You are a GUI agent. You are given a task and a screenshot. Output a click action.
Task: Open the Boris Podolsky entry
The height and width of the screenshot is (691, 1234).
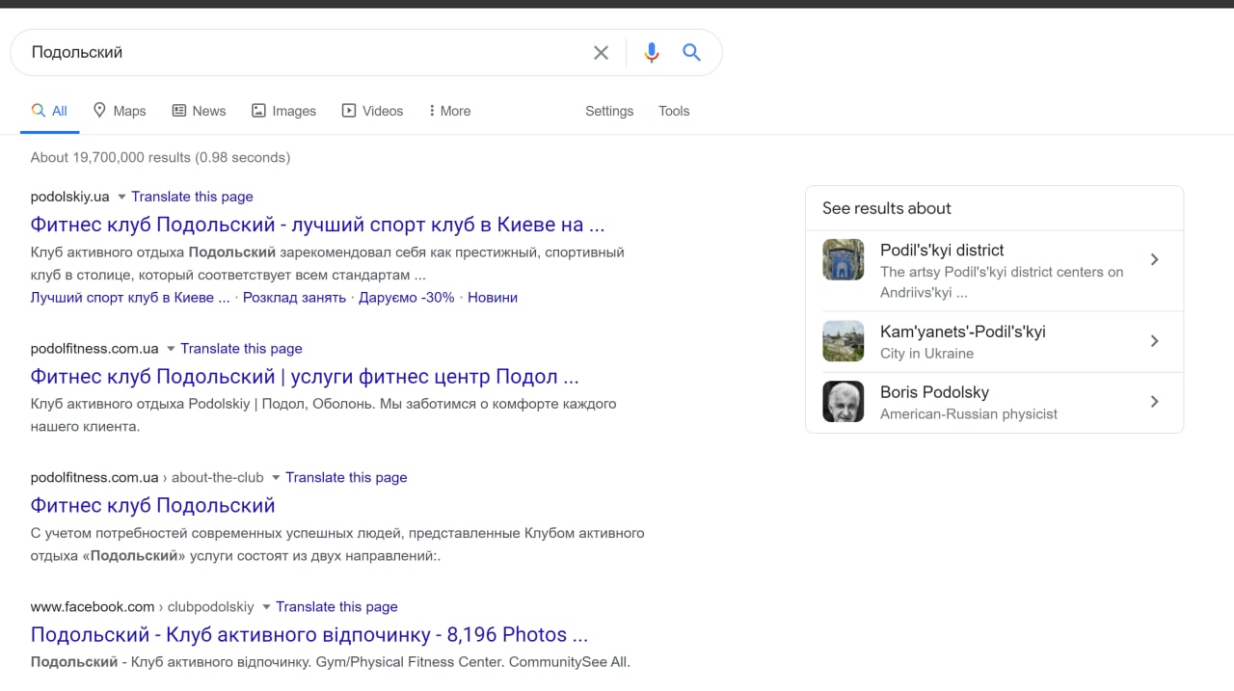994,403
